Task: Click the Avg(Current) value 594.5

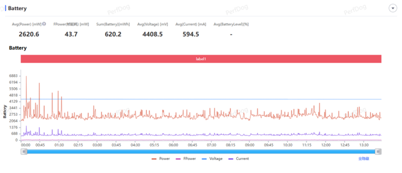Action: click(x=191, y=34)
